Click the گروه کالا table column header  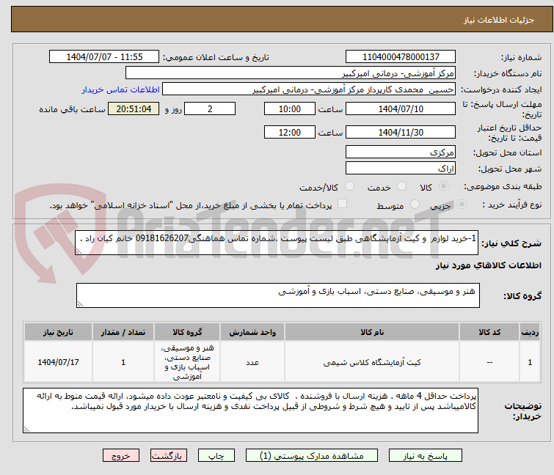point(187,332)
